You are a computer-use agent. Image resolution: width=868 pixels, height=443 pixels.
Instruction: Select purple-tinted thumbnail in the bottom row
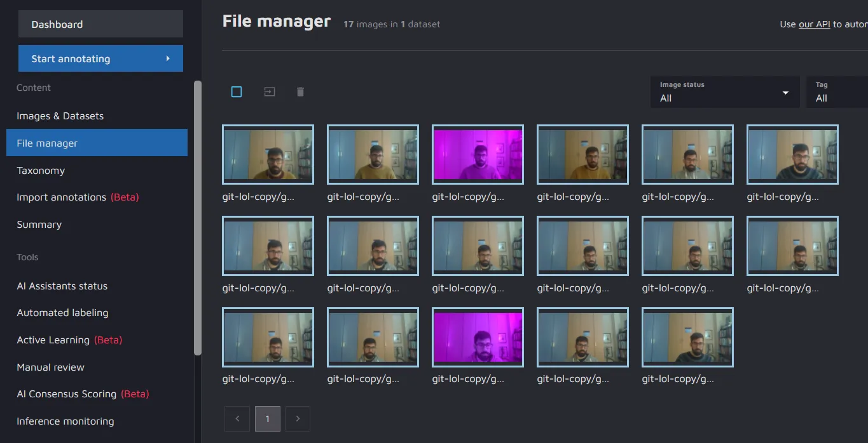coord(478,337)
